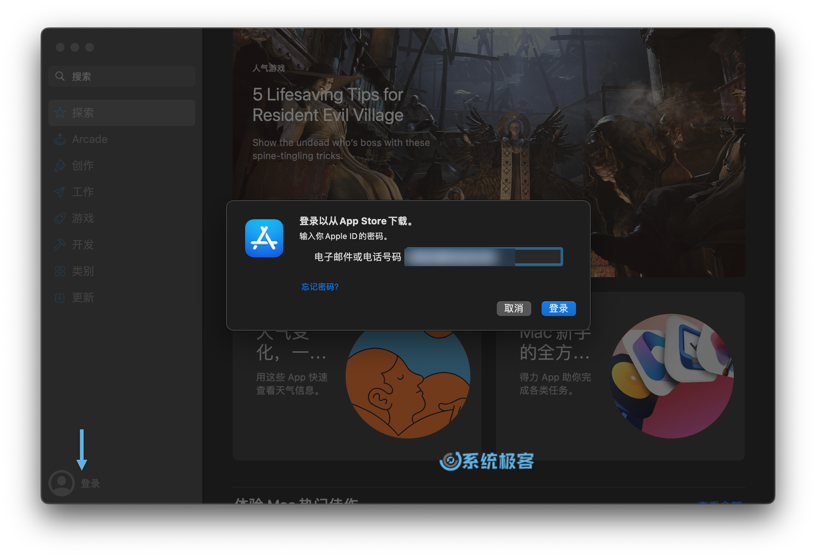This screenshot has width=816, height=558.
Task: Click the App Store icon in dialog
Action: click(x=264, y=238)
